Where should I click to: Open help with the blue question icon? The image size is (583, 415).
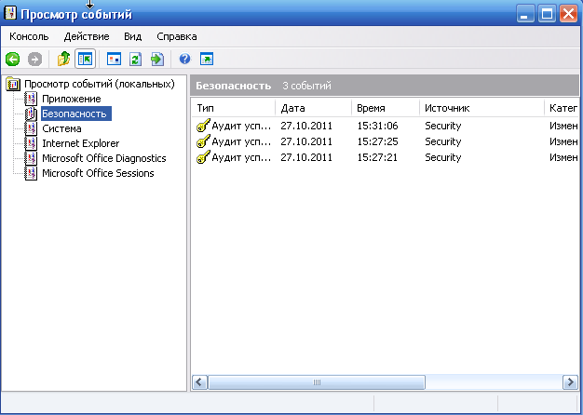(x=184, y=59)
